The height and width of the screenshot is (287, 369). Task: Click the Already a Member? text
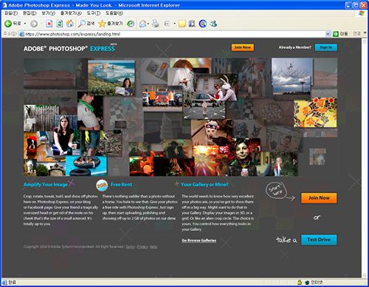(295, 47)
